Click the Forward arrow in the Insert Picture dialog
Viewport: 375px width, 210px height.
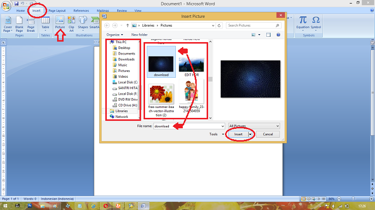[115, 25]
